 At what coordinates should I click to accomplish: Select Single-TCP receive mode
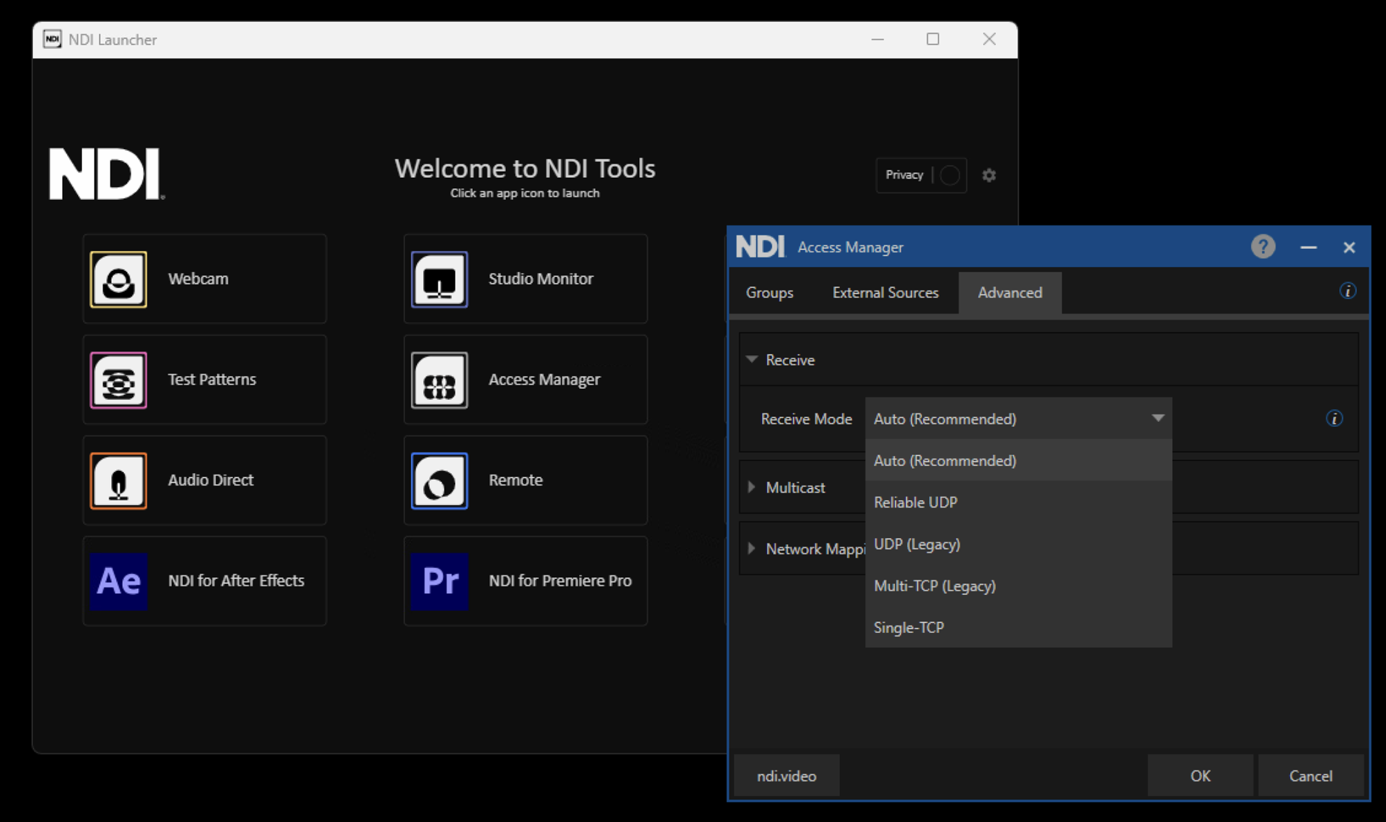click(1019, 628)
